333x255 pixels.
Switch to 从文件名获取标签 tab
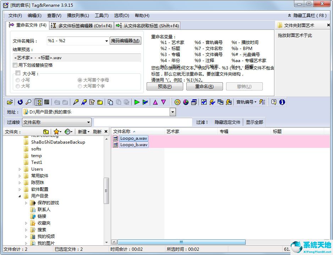coord(147,26)
